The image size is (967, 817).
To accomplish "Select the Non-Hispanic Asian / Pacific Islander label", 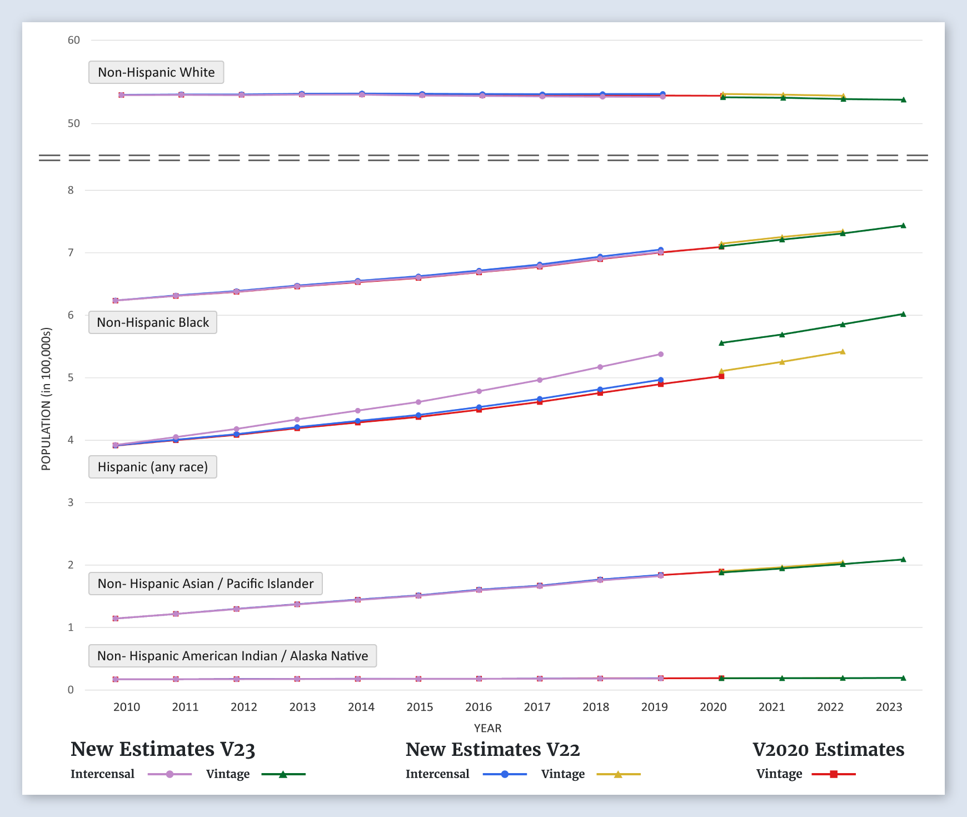I will [x=206, y=584].
